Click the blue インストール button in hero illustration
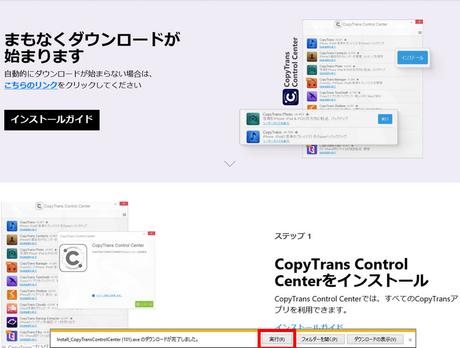The width and height of the screenshot is (460, 348). point(413,58)
